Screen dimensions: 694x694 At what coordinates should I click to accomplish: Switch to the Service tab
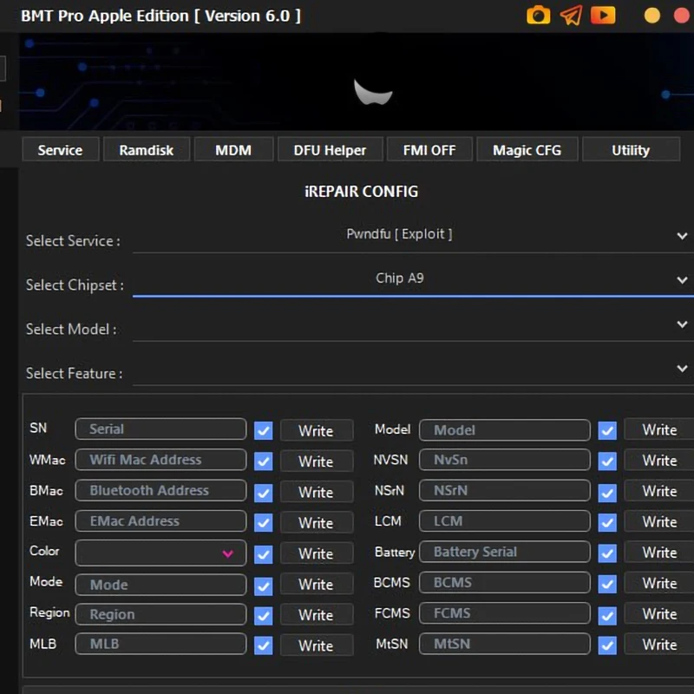point(60,150)
